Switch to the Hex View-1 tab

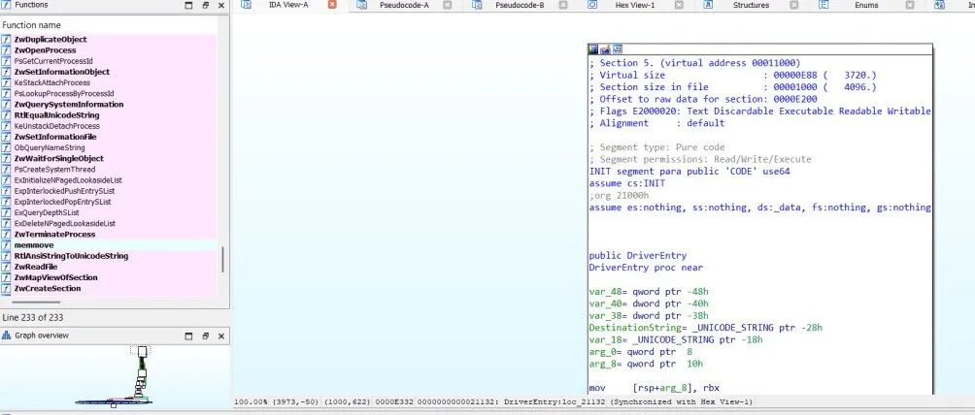click(x=635, y=5)
